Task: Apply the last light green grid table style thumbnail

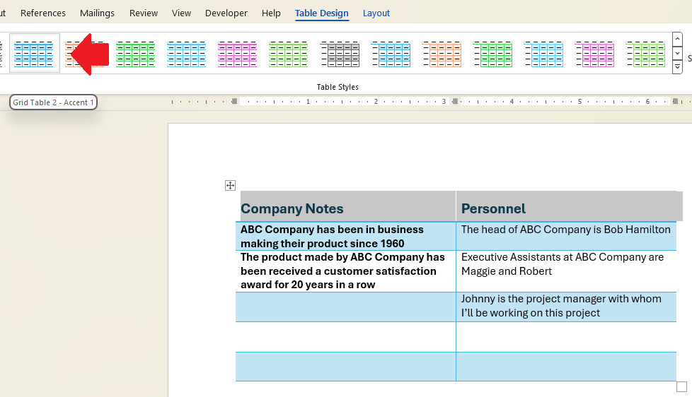Action: 646,54
